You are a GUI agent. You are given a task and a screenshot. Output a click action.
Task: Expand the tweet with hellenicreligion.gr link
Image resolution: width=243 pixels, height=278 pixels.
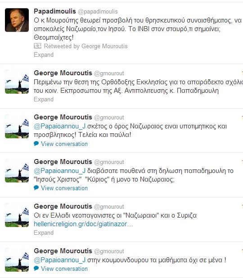coord(44,232)
